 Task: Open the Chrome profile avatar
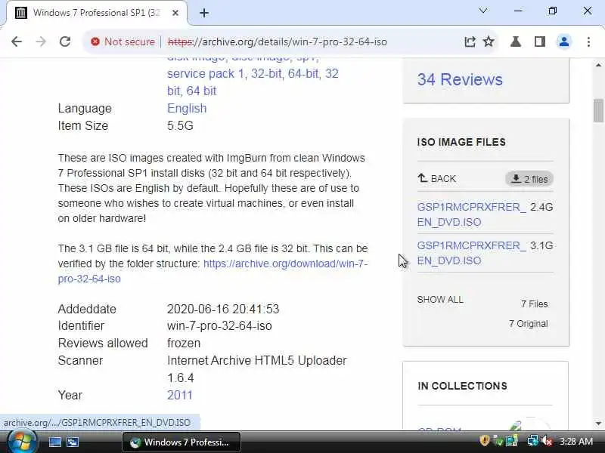pyautogui.click(x=563, y=42)
